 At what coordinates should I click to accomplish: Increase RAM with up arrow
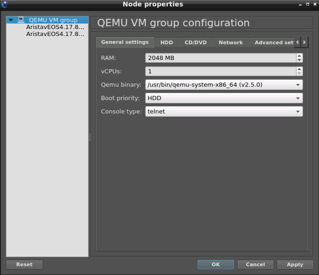(x=299, y=56)
